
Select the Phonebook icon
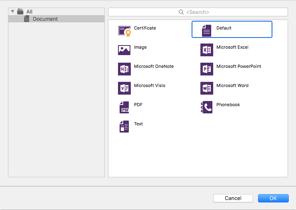(206, 107)
